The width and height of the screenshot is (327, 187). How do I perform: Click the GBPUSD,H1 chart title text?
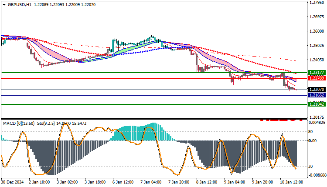19,5
